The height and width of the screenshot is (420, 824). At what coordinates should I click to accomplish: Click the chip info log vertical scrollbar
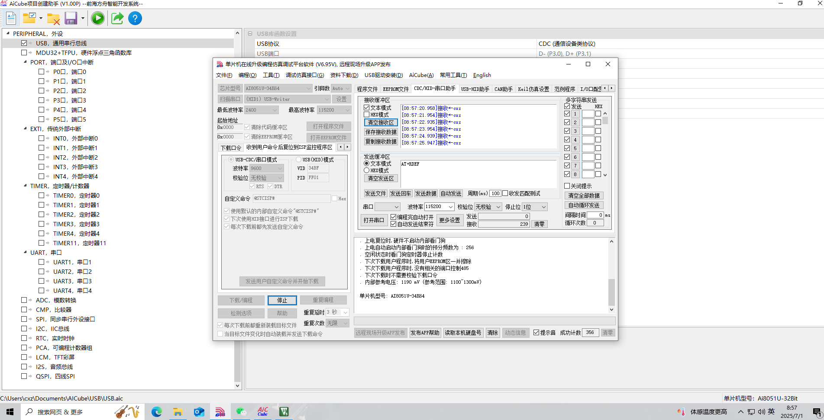point(611,275)
